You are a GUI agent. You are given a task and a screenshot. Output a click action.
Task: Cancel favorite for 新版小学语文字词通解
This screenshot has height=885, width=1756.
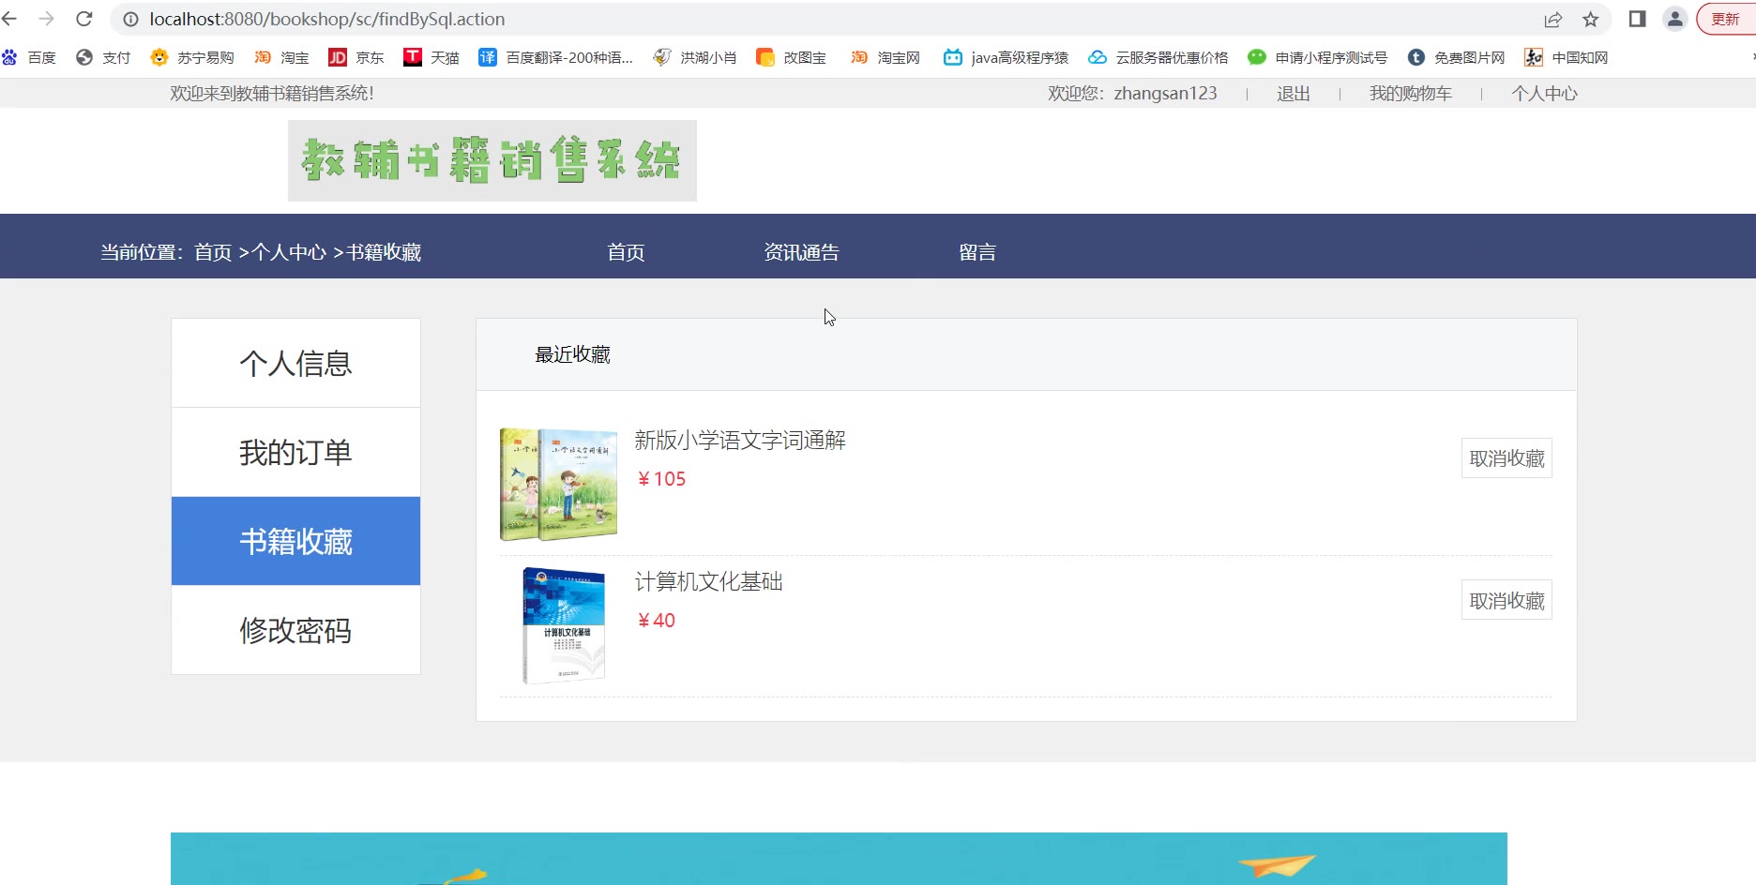[1506, 458]
